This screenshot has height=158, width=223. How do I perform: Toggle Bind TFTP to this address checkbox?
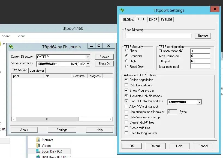pyautogui.click(x=126, y=101)
